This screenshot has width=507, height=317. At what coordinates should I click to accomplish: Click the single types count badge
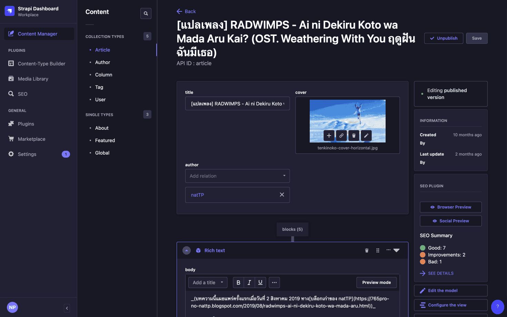coord(147,115)
